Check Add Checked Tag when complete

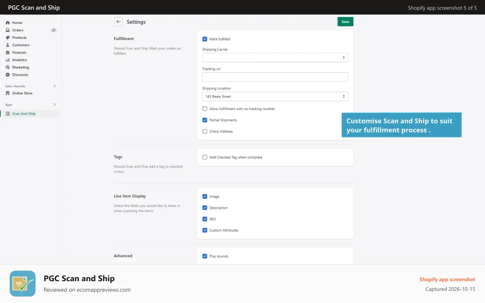click(x=205, y=157)
